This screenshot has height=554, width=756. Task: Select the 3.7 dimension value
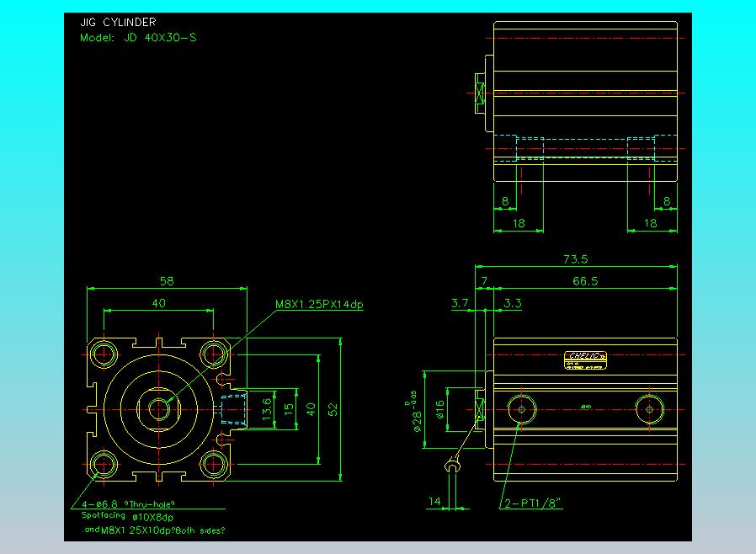coord(460,303)
